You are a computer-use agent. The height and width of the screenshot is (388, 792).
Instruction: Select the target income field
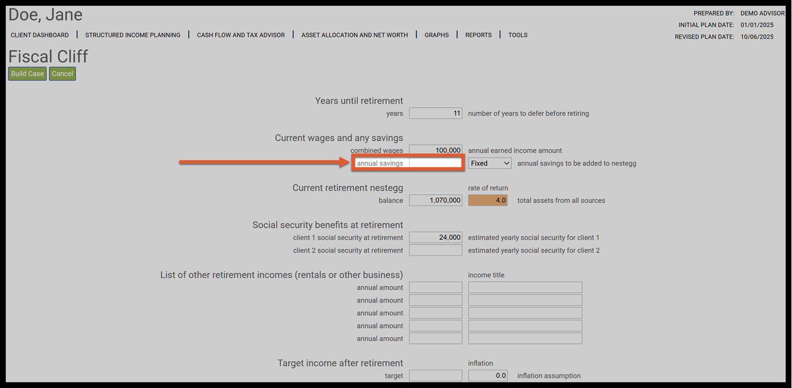point(436,376)
